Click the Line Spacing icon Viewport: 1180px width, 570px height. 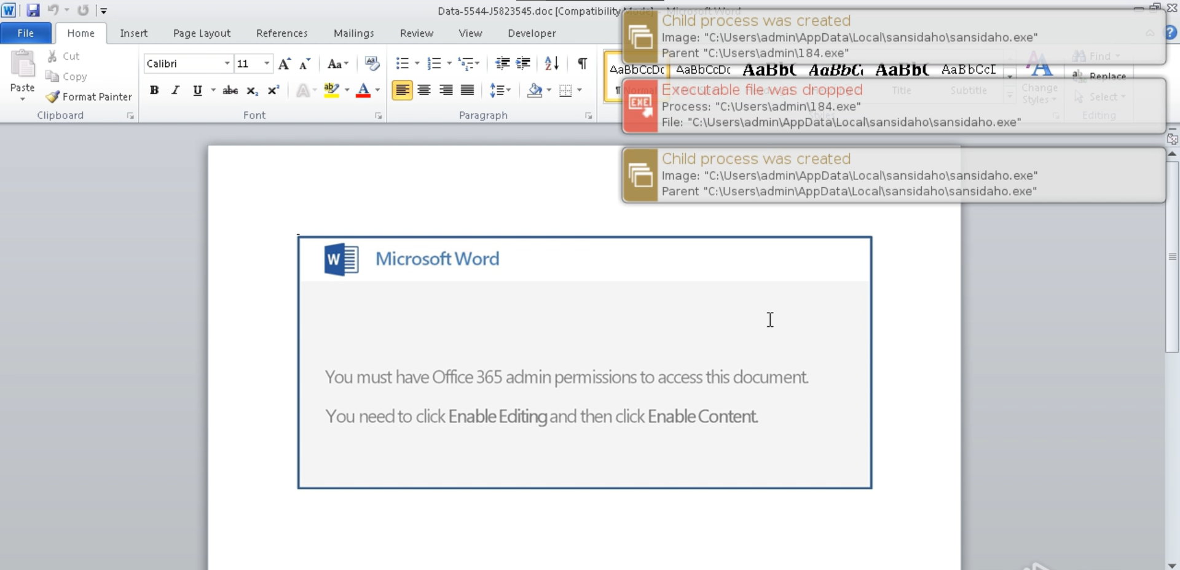pos(497,90)
